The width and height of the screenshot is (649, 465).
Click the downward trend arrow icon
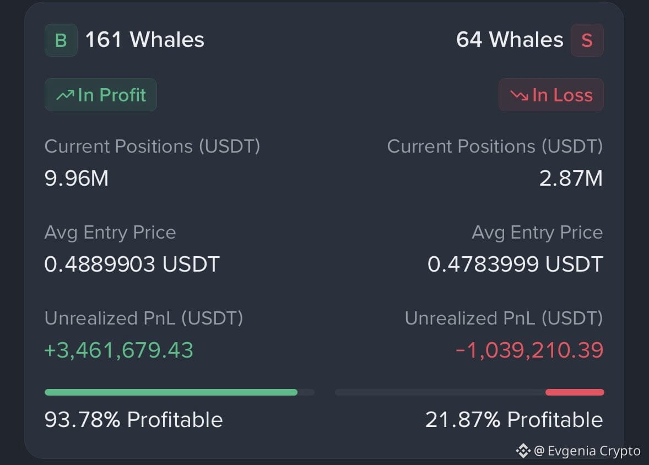click(x=519, y=95)
